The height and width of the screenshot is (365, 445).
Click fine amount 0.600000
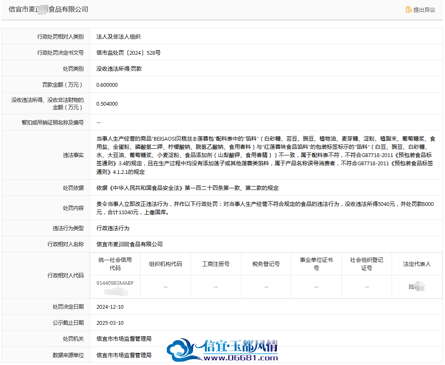pyautogui.click(x=107, y=85)
